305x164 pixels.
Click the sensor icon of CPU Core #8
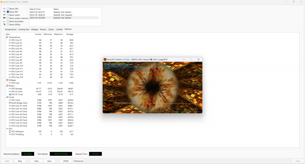10,60
